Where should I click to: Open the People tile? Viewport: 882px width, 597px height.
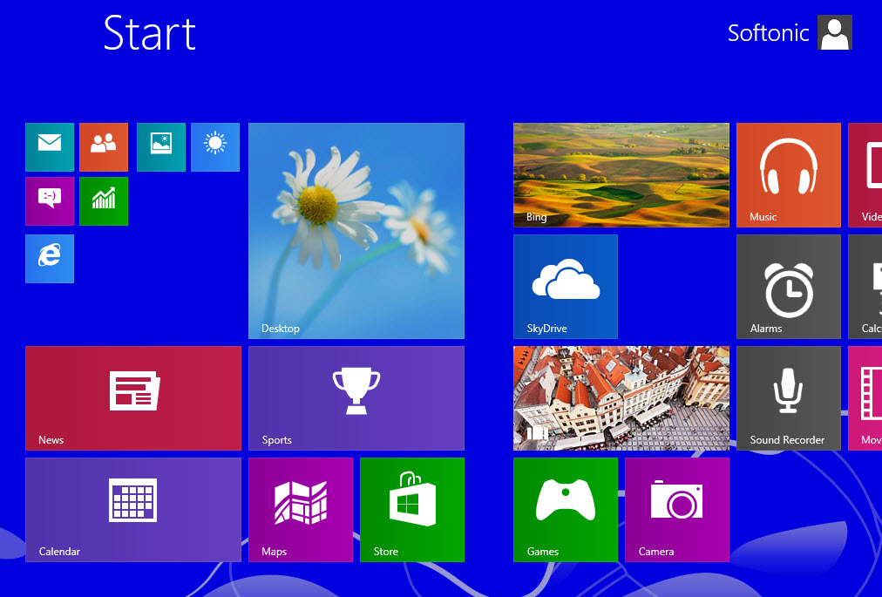(x=104, y=147)
